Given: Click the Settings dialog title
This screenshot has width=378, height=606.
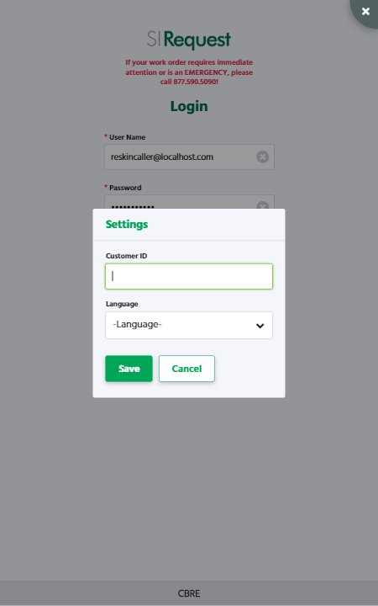Looking at the screenshot, I should (x=127, y=225).
